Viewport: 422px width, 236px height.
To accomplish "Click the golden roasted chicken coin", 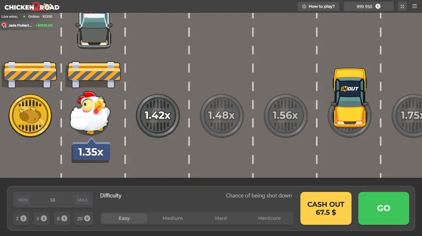I will (30, 115).
